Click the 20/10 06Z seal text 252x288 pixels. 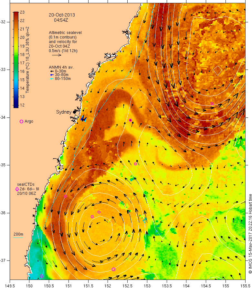[26, 194]
